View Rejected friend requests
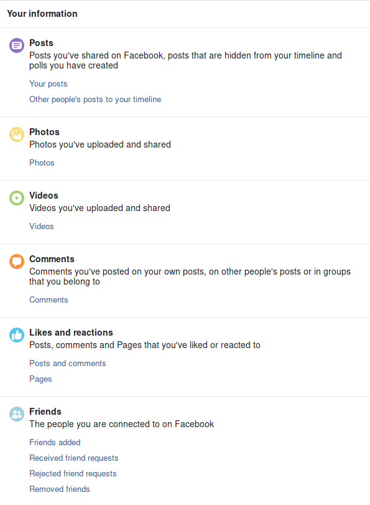Viewport: 370px width, 505px height. 73,473
